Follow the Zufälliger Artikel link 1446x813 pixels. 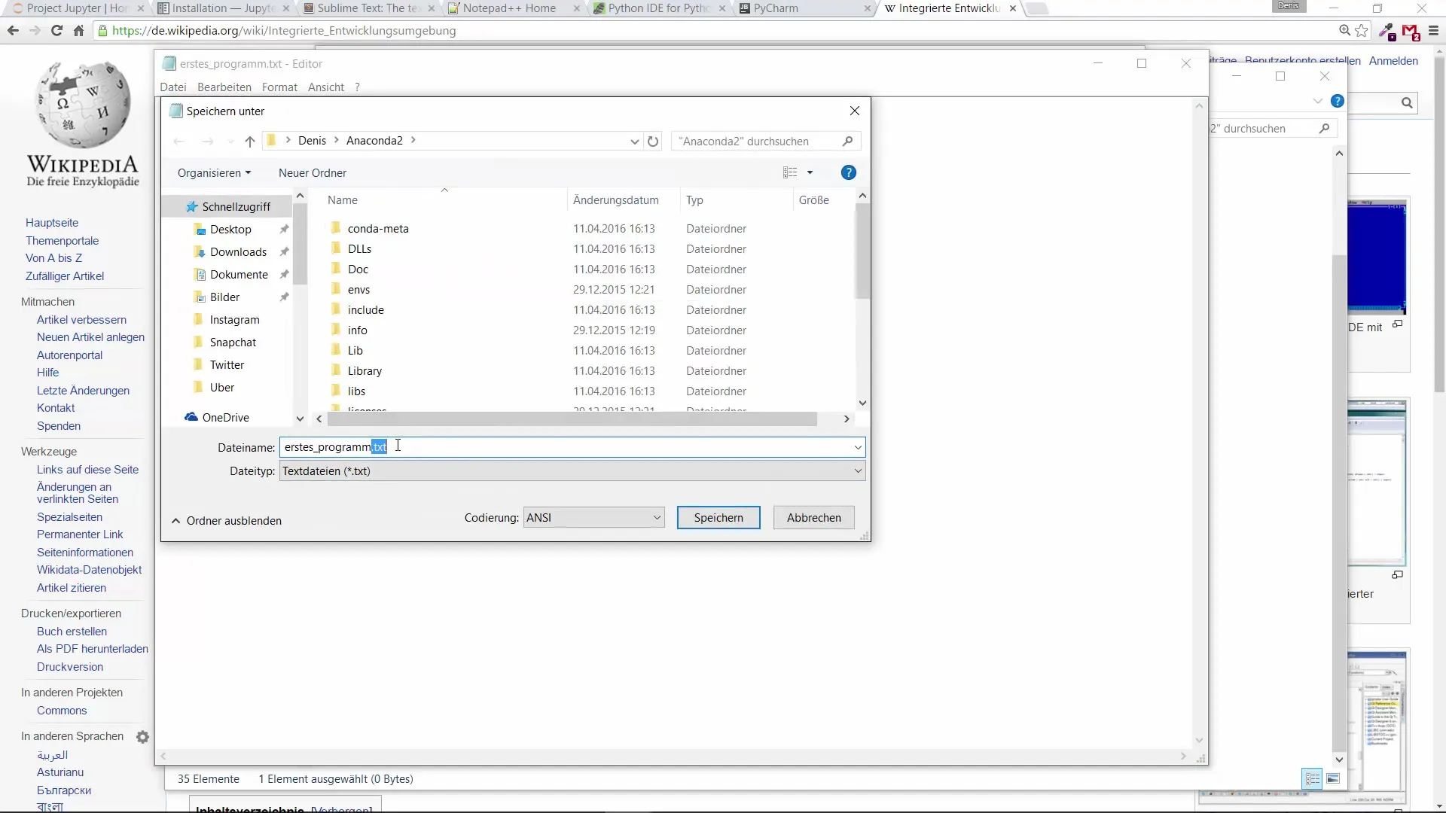tap(65, 277)
